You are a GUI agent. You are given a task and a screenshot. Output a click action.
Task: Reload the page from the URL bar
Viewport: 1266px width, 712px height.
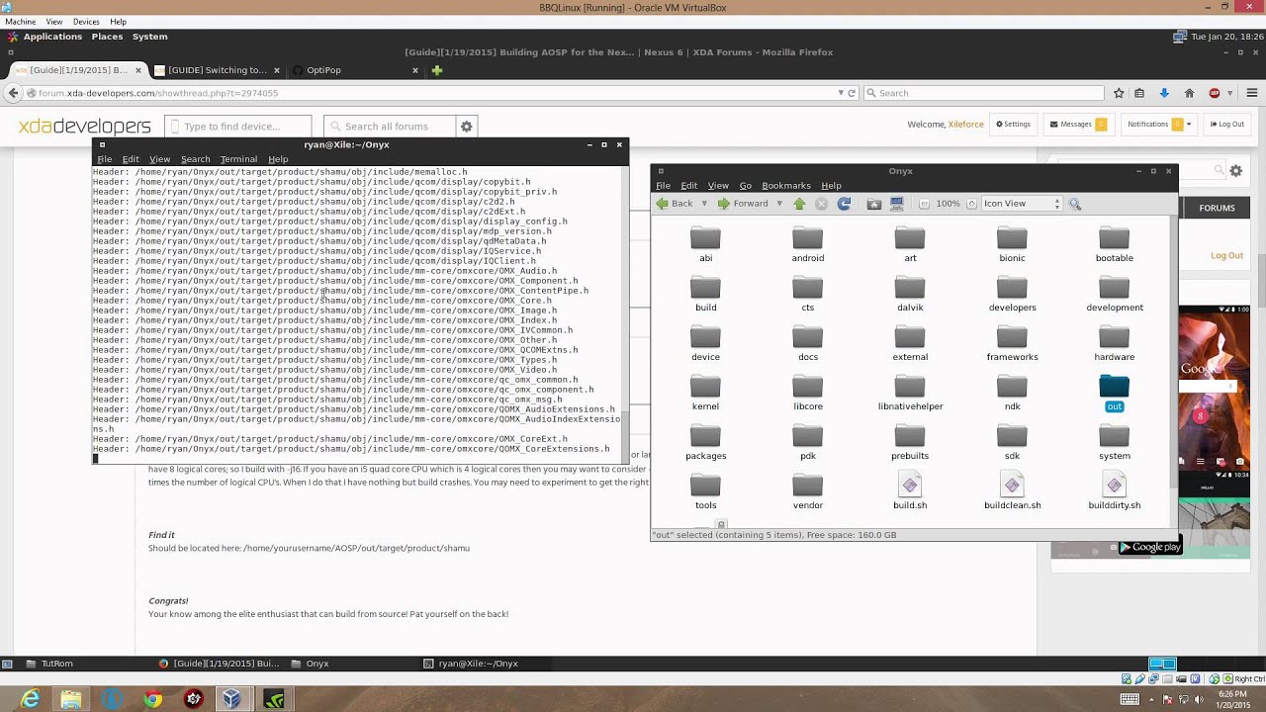tap(851, 93)
